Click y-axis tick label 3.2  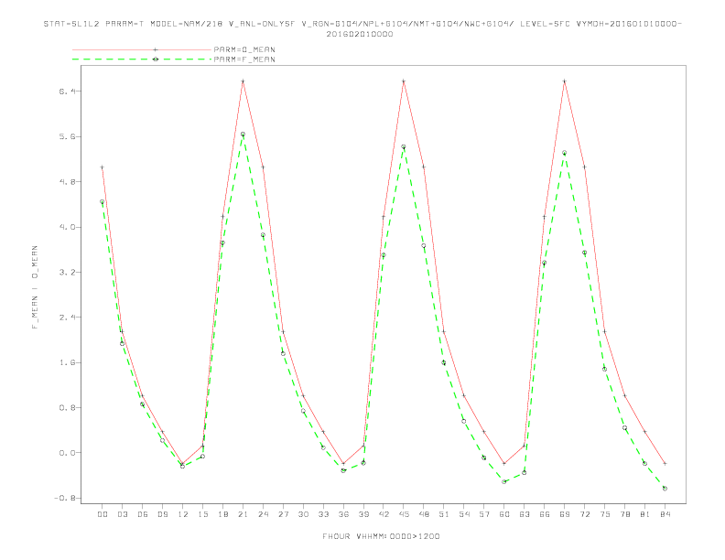(66, 273)
